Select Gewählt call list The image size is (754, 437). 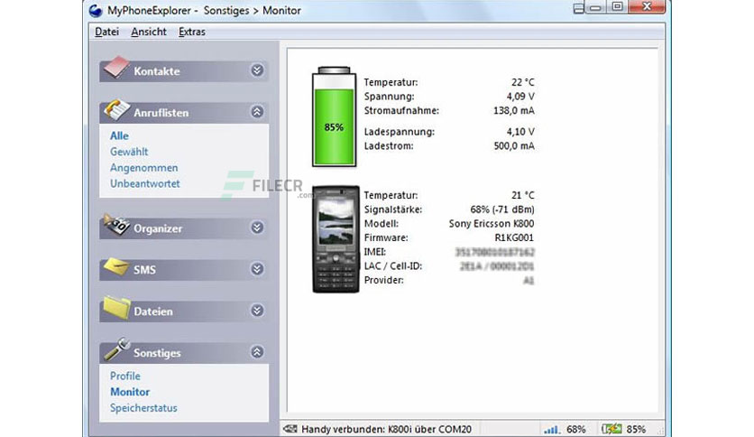[129, 152]
